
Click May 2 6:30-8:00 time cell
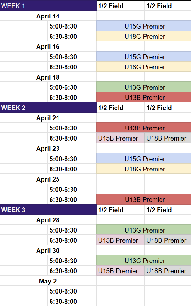pos(63,302)
